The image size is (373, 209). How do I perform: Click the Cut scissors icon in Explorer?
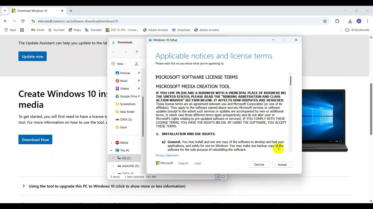(x=136, y=64)
